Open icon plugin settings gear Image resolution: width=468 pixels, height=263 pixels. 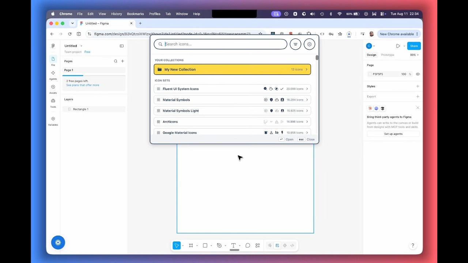tap(309, 44)
